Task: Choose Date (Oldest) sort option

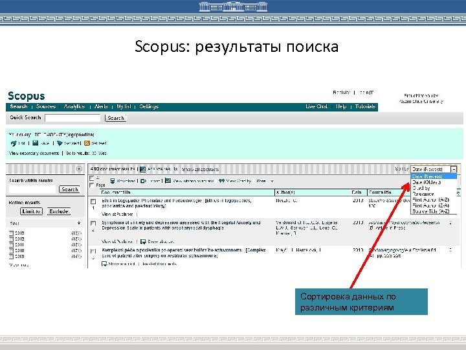Action: [x=434, y=182]
